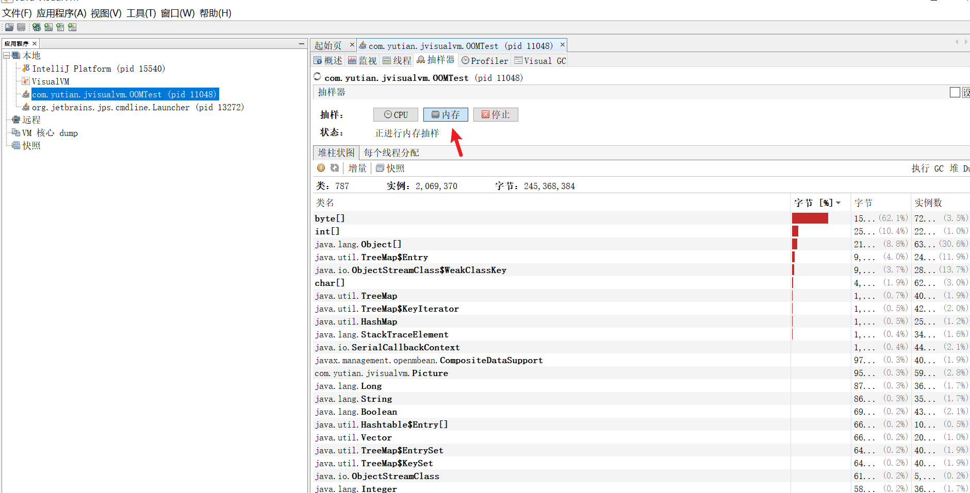Switch to the 每个线程分配 tab
970x493 pixels.
391,153
